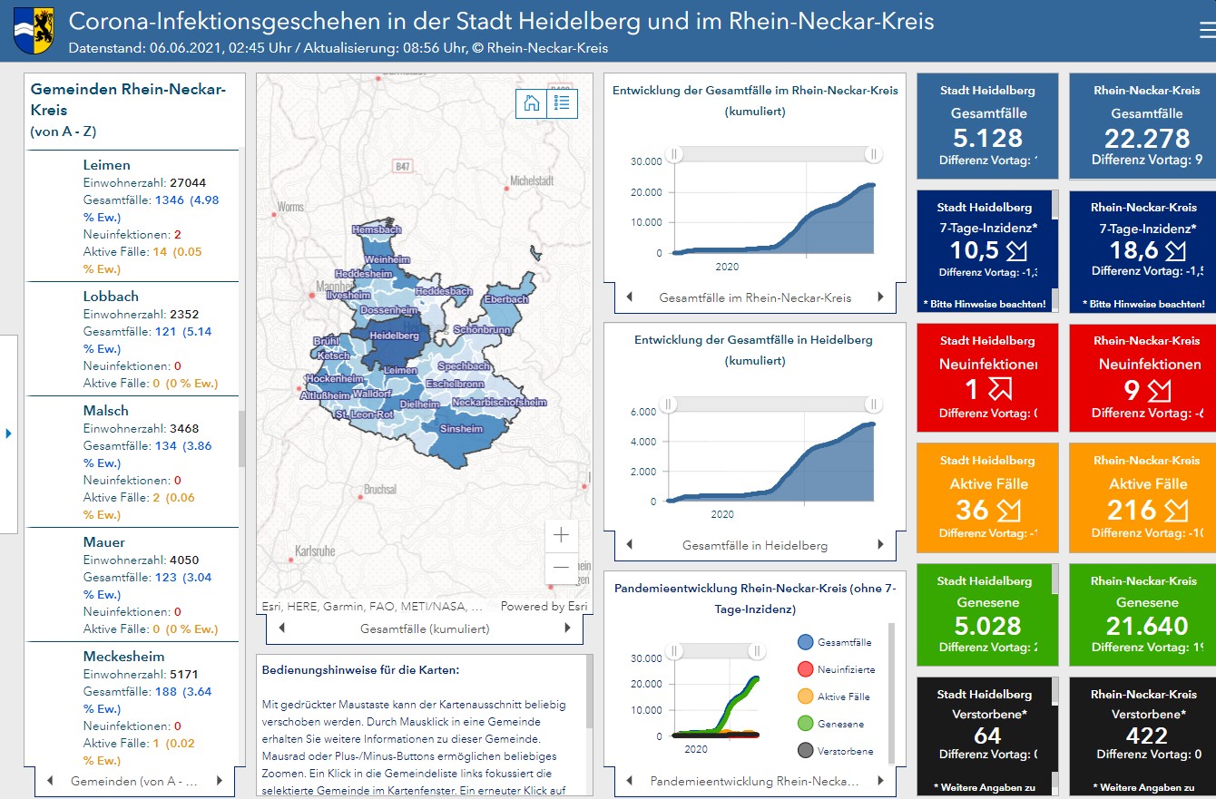
Task: Zoom out on the map with minus button
Action: [561, 568]
